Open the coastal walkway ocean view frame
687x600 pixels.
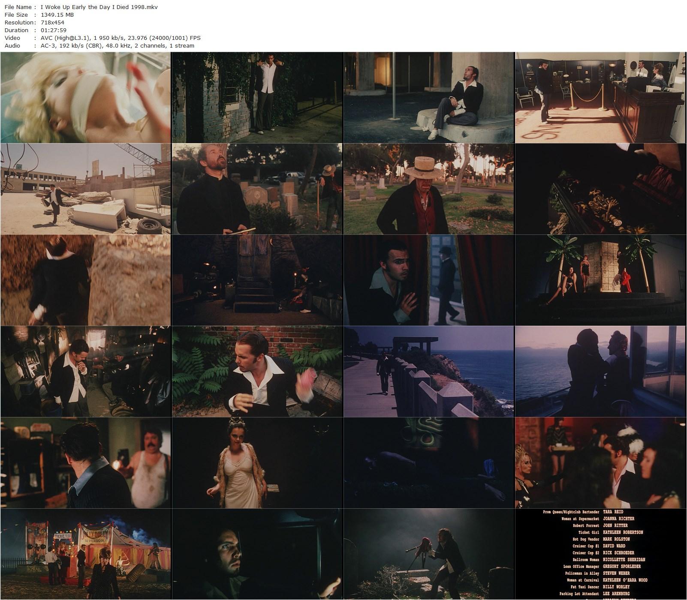[429, 372]
